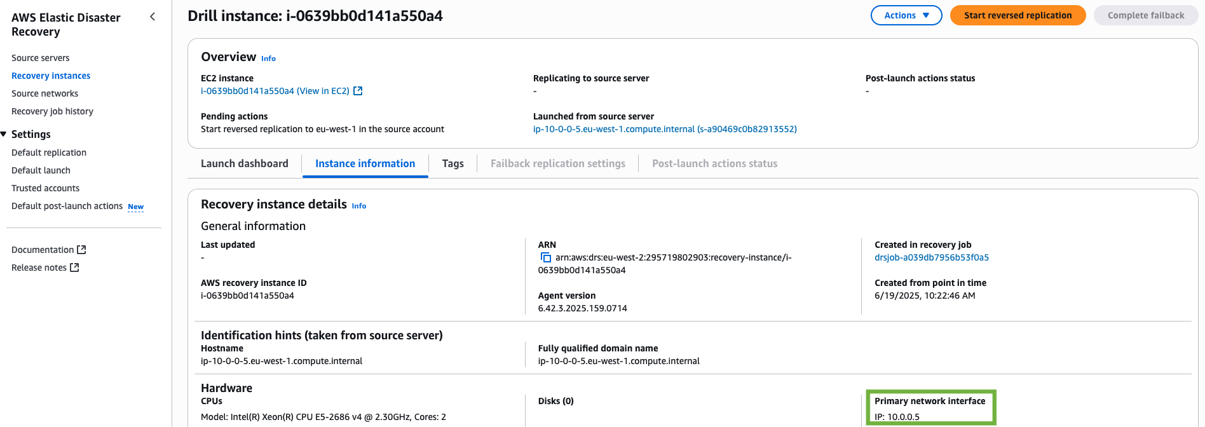Screen dimensions: 1205x427
Task: Click the external link icon next to EC2 instance
Action: [358, 91]
